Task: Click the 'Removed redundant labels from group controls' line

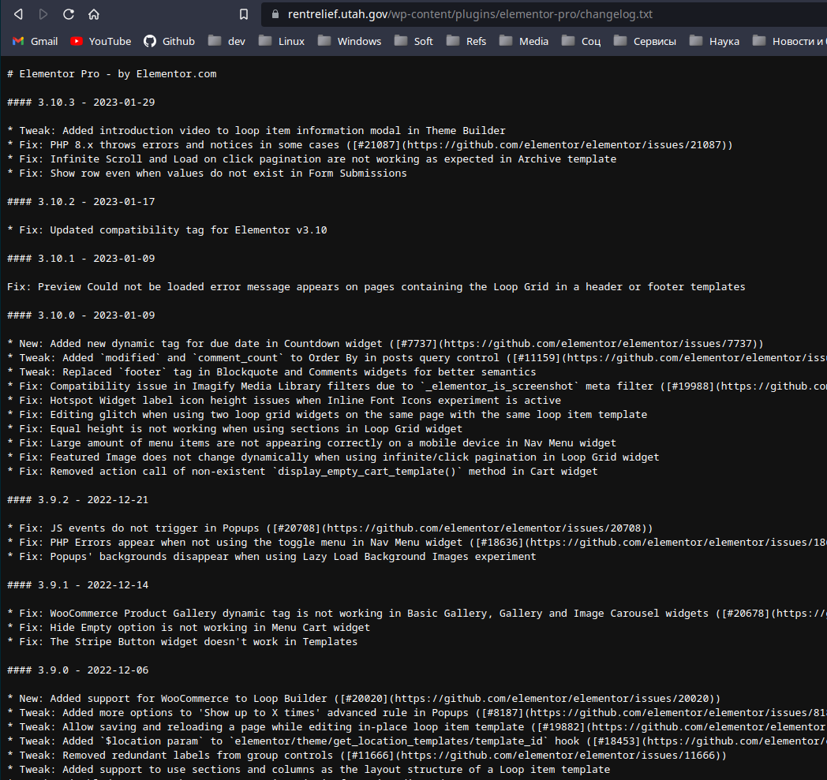Action: coord(367,757)
